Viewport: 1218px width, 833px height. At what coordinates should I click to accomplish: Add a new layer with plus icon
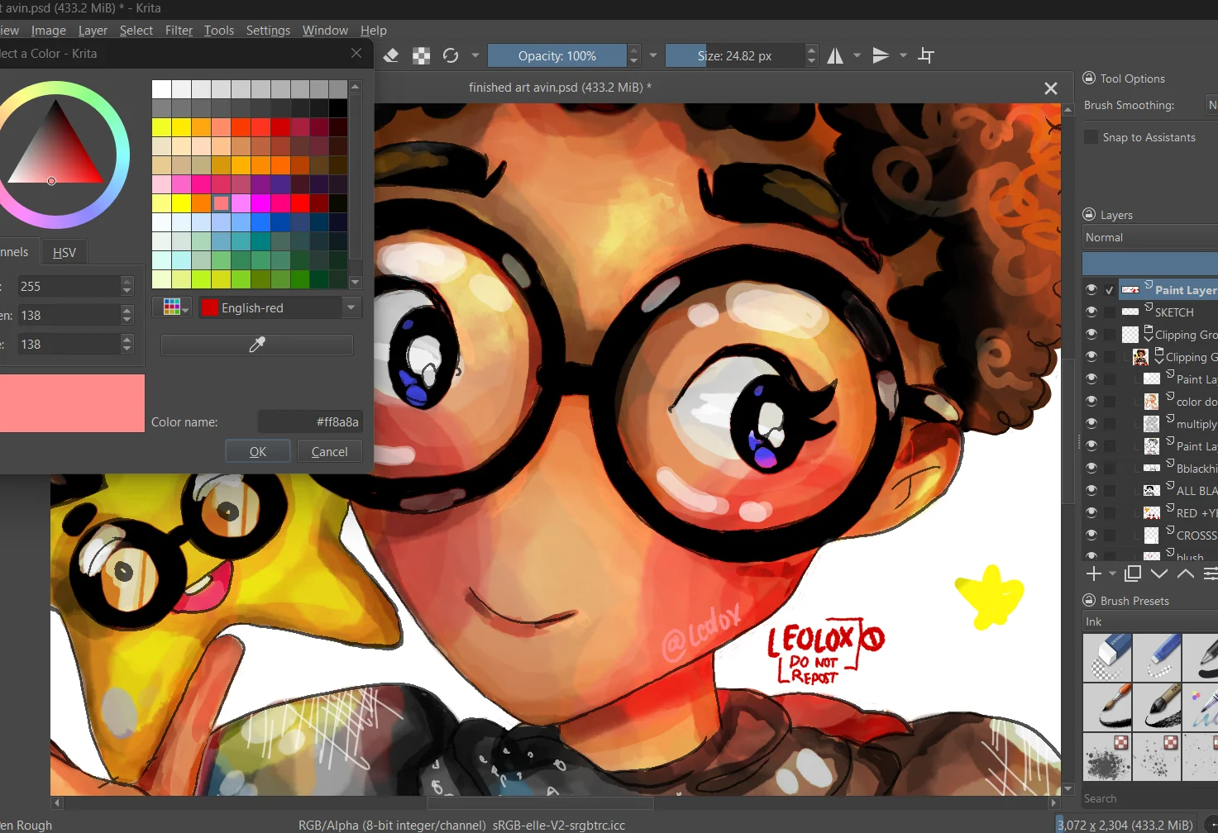coord(1093,574)
